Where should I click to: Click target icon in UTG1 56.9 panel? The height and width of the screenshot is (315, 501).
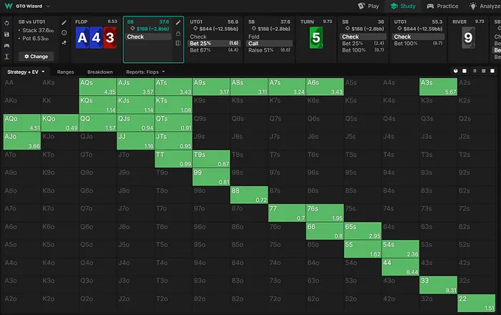coord(195,29)
